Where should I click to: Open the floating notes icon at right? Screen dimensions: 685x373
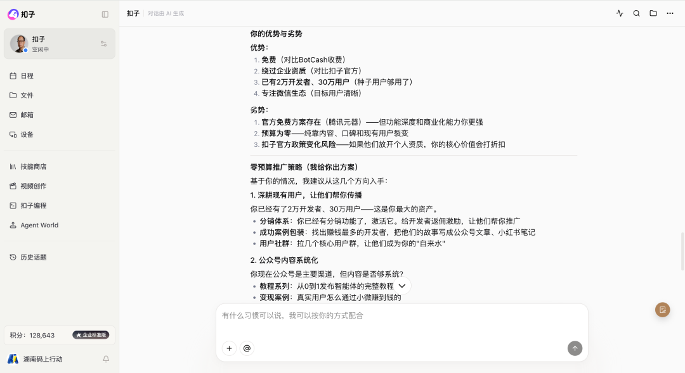[x=663, y=310]
